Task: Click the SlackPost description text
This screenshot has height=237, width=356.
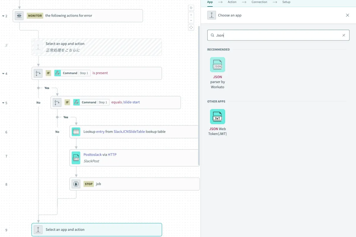Action: point(91,161)
